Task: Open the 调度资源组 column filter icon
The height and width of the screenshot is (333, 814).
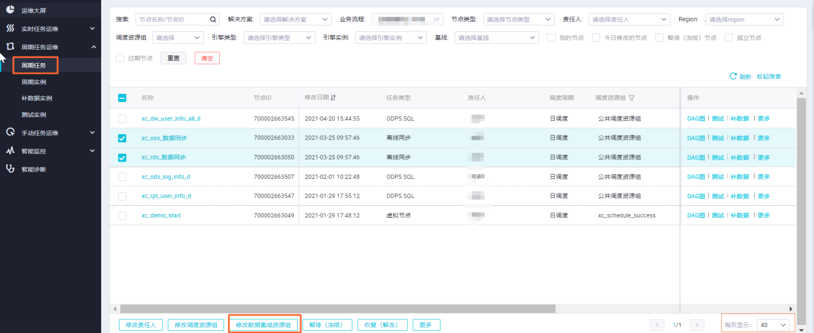Action: (631, 98)
